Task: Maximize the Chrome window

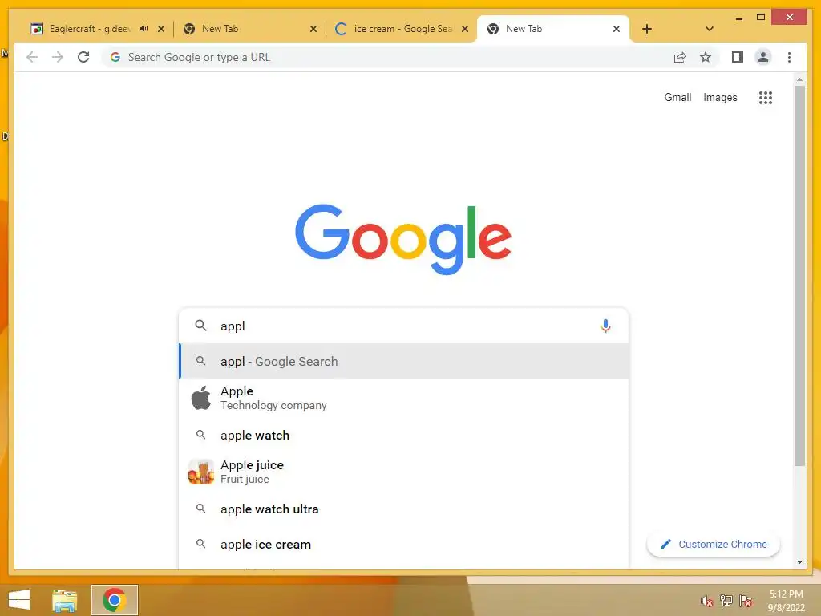Action: coord(761,18)
